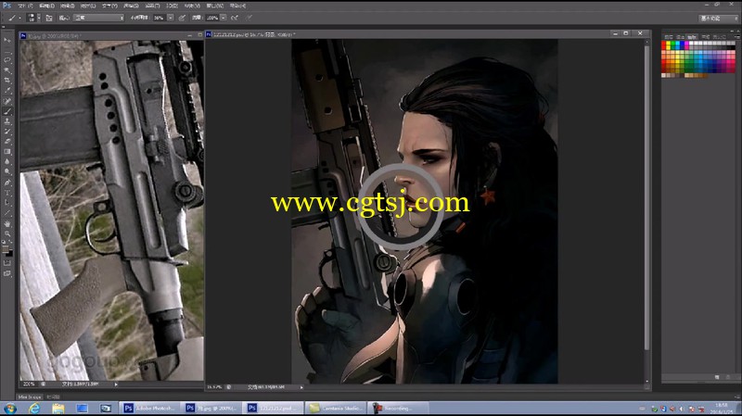Select the Hand tool
This screenshot has width=742, height=416.
click(x=7, y=223)
